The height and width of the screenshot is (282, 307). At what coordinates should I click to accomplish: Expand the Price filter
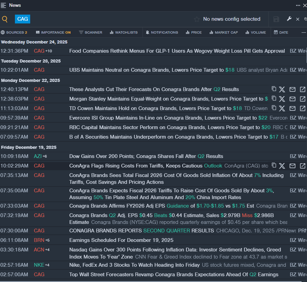click(194, 32)
